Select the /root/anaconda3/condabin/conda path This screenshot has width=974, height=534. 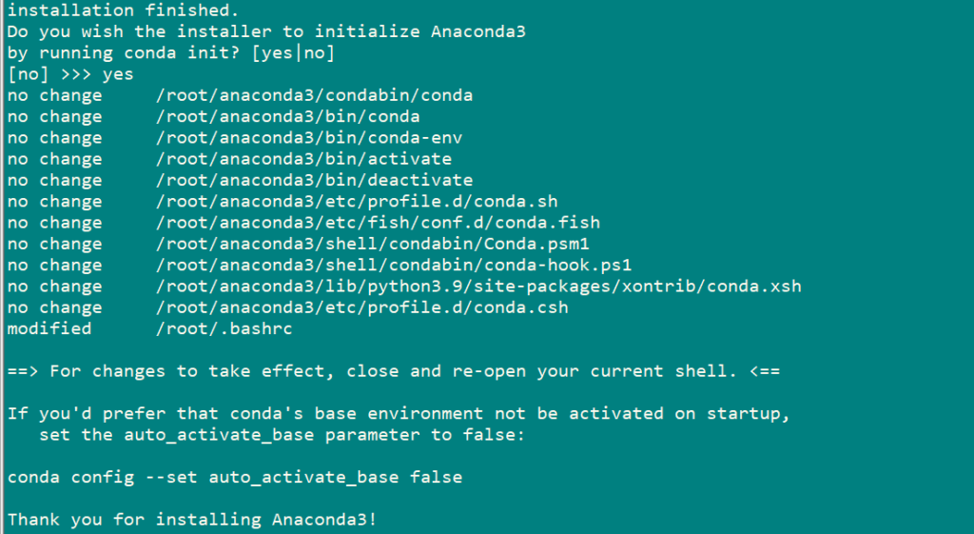(314, 96)
